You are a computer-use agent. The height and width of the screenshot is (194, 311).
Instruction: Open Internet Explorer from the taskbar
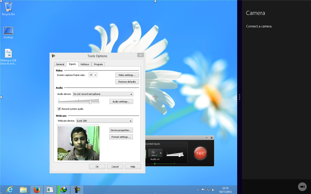coord(10,189)
